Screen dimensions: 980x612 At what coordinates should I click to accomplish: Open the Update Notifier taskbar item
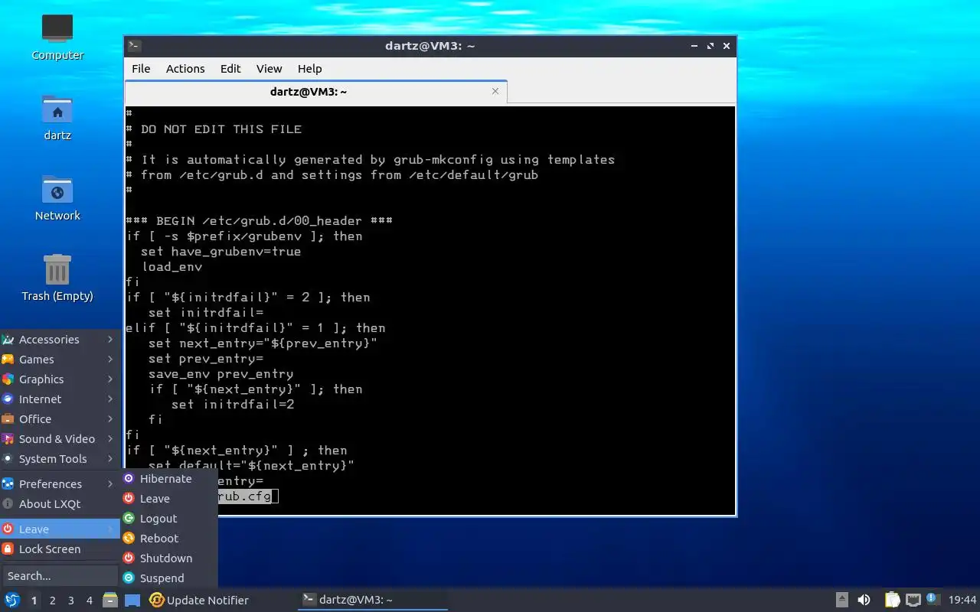[x=200, y=600]
